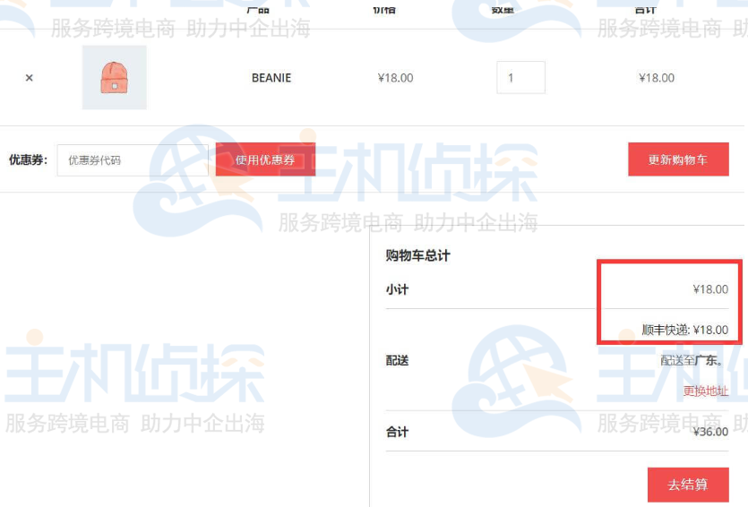Viewport: 748px width, 507px height.
Task: Open the BEANIE product thumbnail
Action: [x=115, y=77]
